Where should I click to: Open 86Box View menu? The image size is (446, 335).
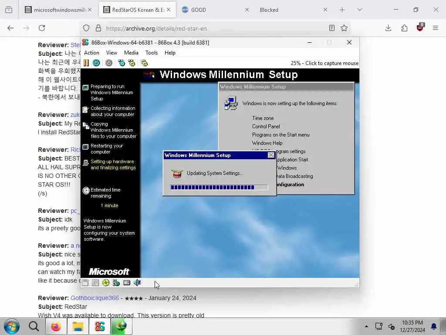pos(111,53)
